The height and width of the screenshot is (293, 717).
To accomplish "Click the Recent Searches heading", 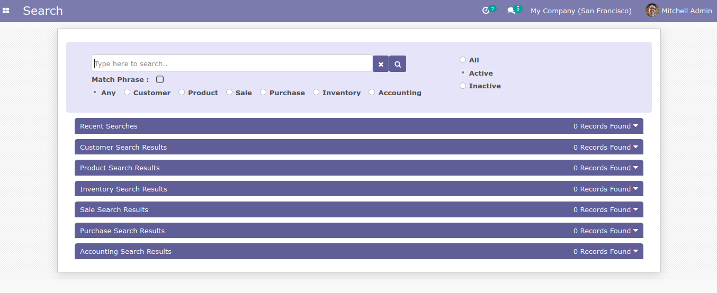I will (x=109, y=126).
